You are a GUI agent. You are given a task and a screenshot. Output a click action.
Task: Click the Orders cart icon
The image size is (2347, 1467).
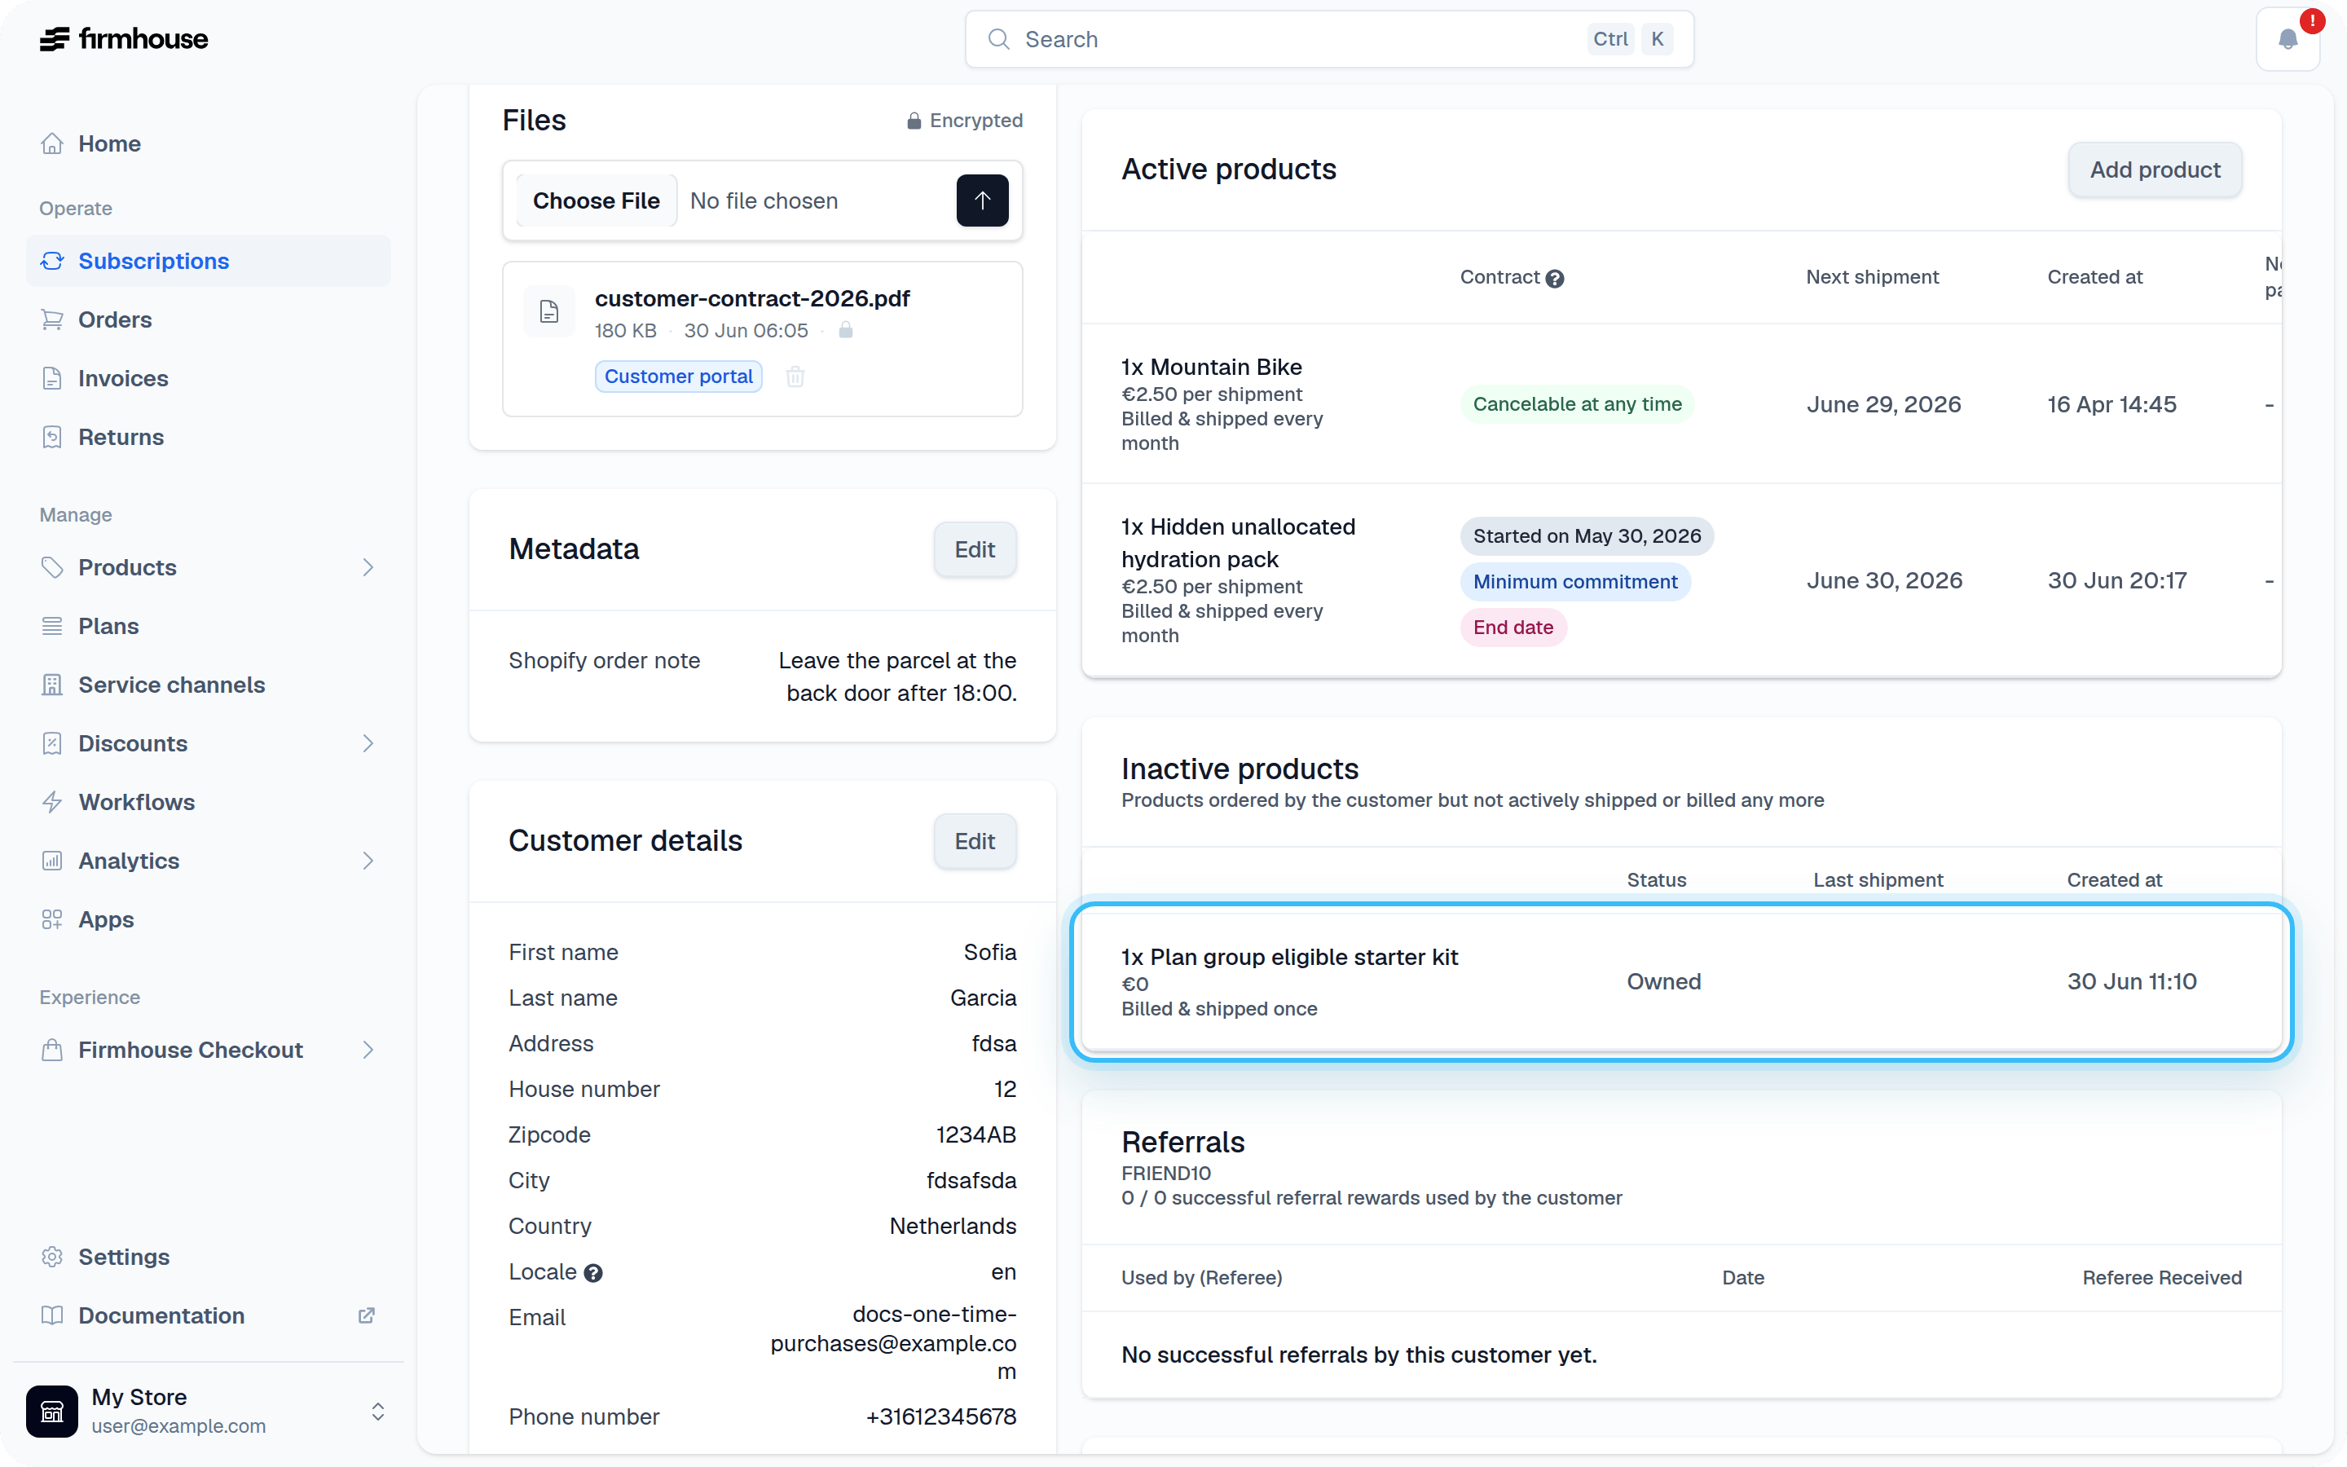click(x=52, y=319)
